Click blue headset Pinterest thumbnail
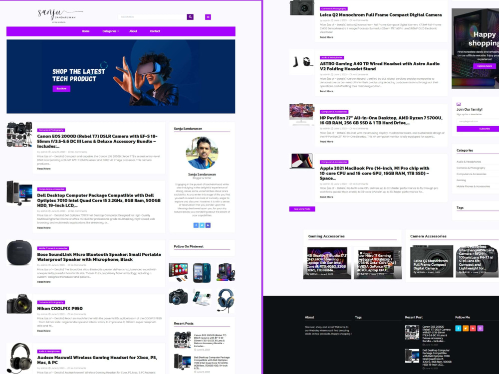 click(226, 301)
